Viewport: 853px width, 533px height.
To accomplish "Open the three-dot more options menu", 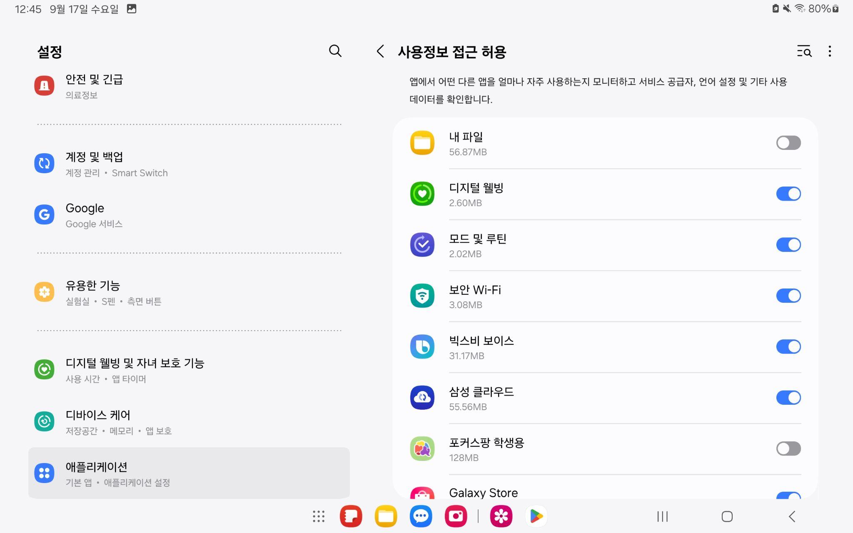I will pyautogui.click(x=830, y=52).
